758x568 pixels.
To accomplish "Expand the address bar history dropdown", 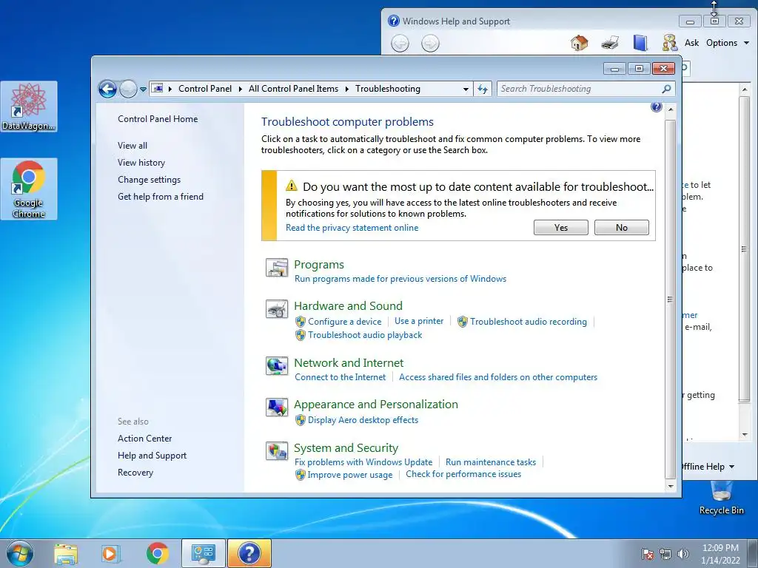I will coord(466,89).
